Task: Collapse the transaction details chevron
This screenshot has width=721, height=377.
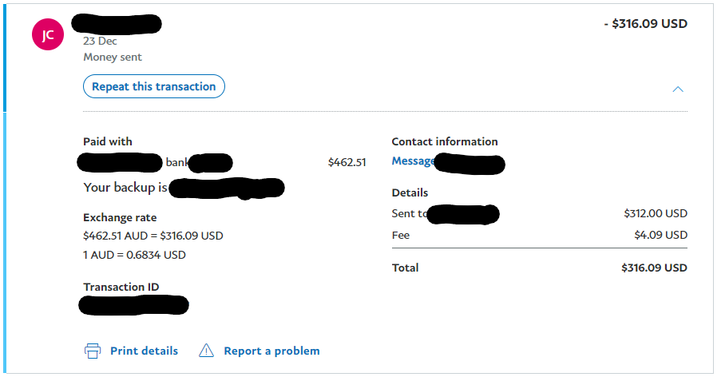Action: click(678, 89)
